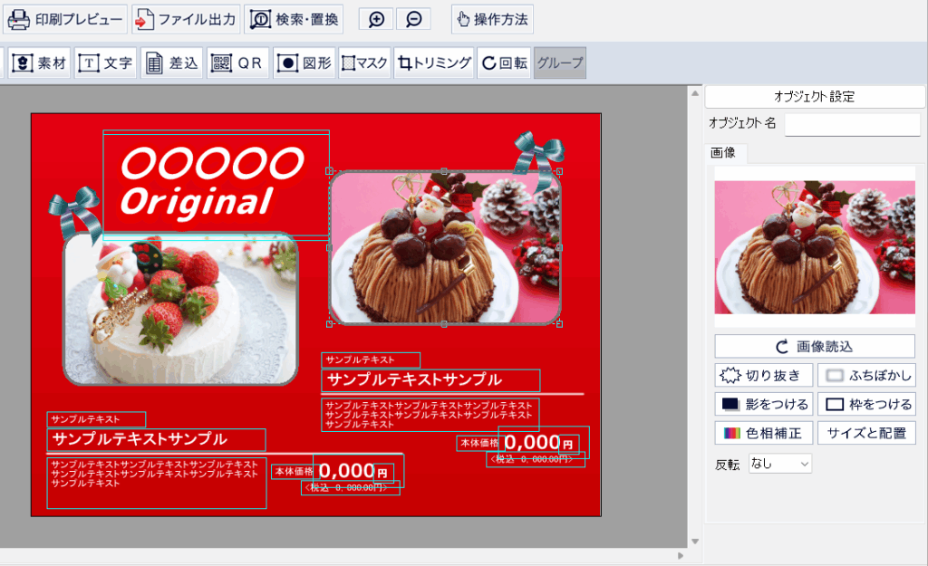Open the 差込 merge insert tool
Screen dimensions: 928x566
click(172, 63)
